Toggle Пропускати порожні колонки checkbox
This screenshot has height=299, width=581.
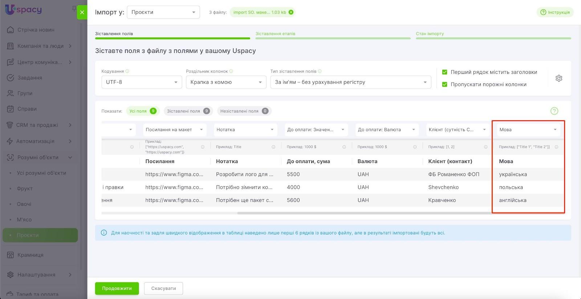(x=444, y=84)
